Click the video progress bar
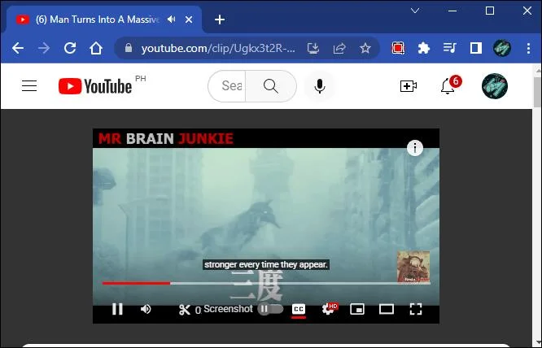This screenshot has height=348, width=542. pos(266,283)
